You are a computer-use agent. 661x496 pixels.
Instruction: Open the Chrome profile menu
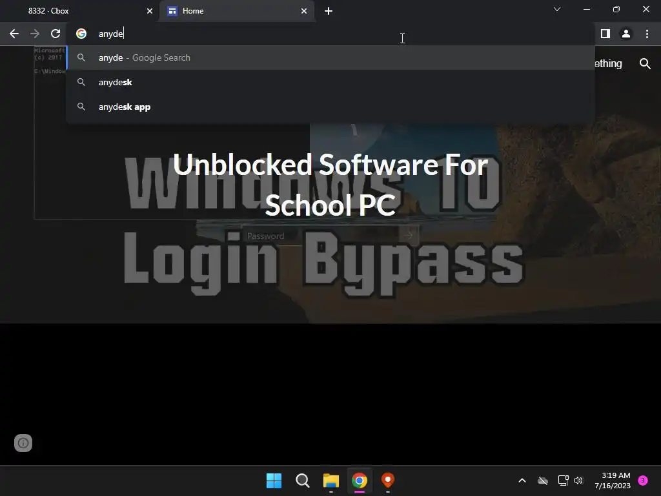point(626,34)
